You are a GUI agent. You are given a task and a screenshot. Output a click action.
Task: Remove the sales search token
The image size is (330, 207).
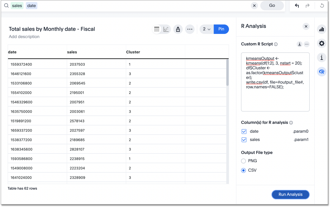(x=17, y=5)
